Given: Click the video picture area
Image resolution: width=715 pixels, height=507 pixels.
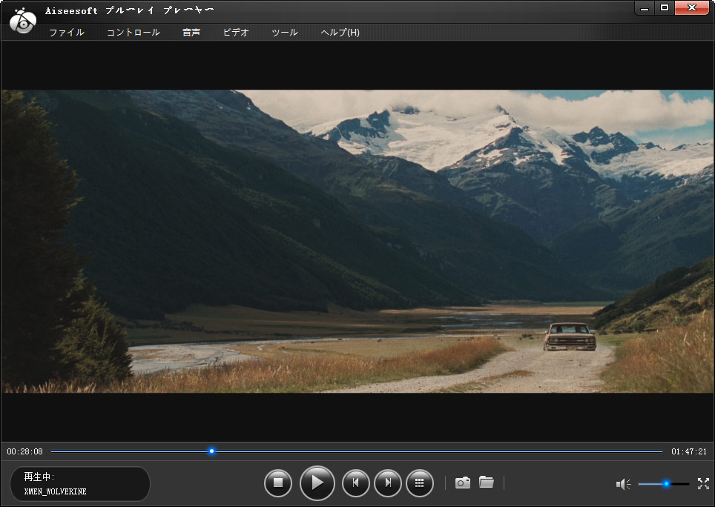Looking at the screenshot, I should pyautogui.click(x=357, y=241).
